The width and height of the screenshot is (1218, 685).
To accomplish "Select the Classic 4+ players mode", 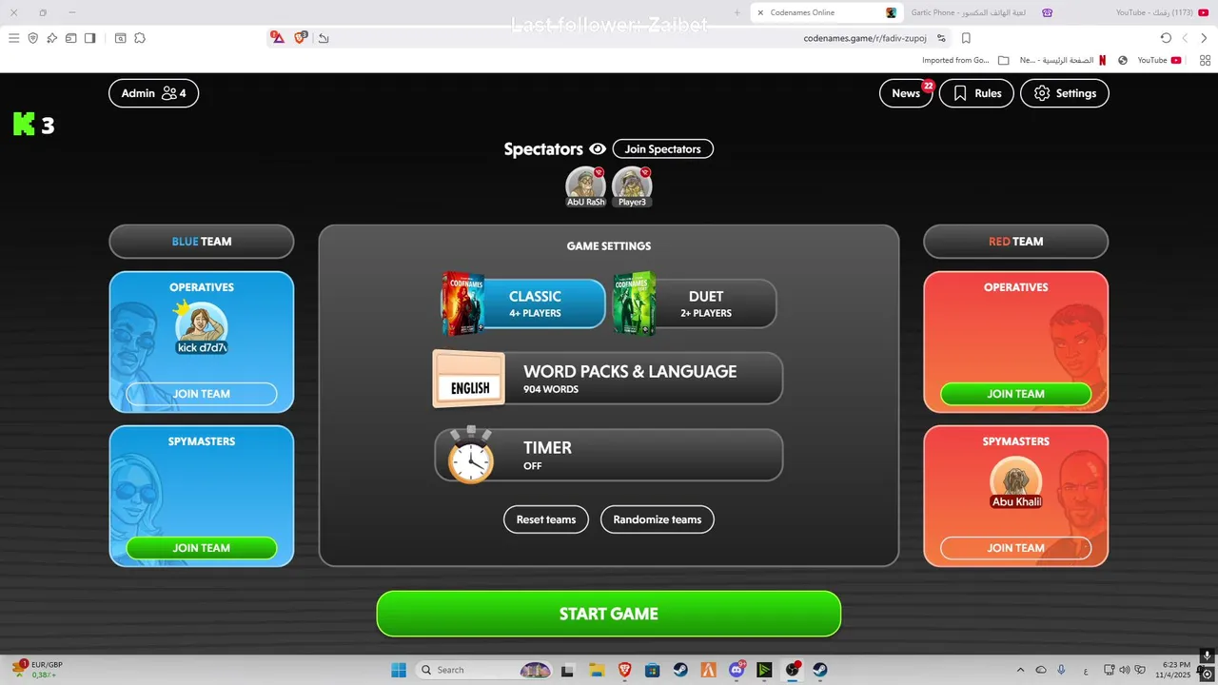I will [523, 303].
